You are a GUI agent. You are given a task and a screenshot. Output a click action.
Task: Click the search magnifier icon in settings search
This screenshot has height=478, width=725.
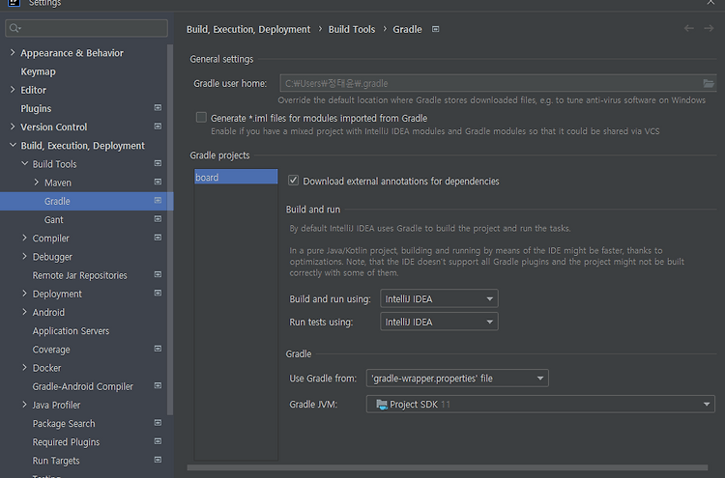pyautogui.click(x=15, y=28)
